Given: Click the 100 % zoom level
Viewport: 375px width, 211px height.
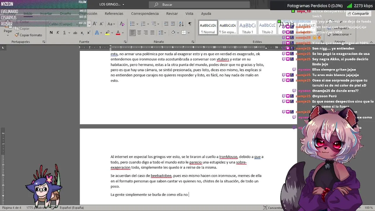Looking at the screenshot, I should pos(369,208).
